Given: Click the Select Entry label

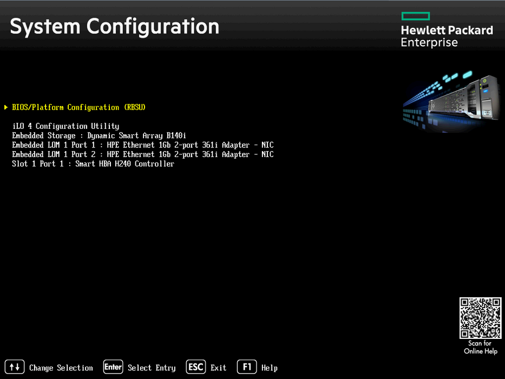Looking at the screenshot, I should tap(152, 368).
